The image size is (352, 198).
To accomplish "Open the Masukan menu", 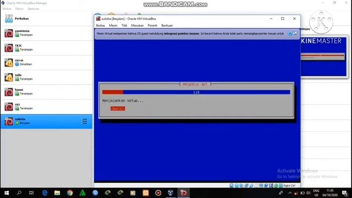I will (x=137, y=25).
